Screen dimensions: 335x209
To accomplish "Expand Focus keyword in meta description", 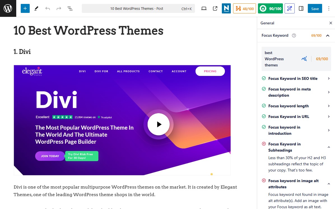I will [x=296, y=92].
